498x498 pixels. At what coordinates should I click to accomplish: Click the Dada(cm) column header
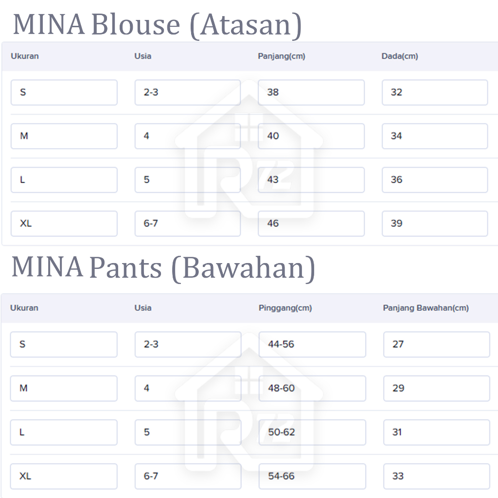(x=399, y=56)
